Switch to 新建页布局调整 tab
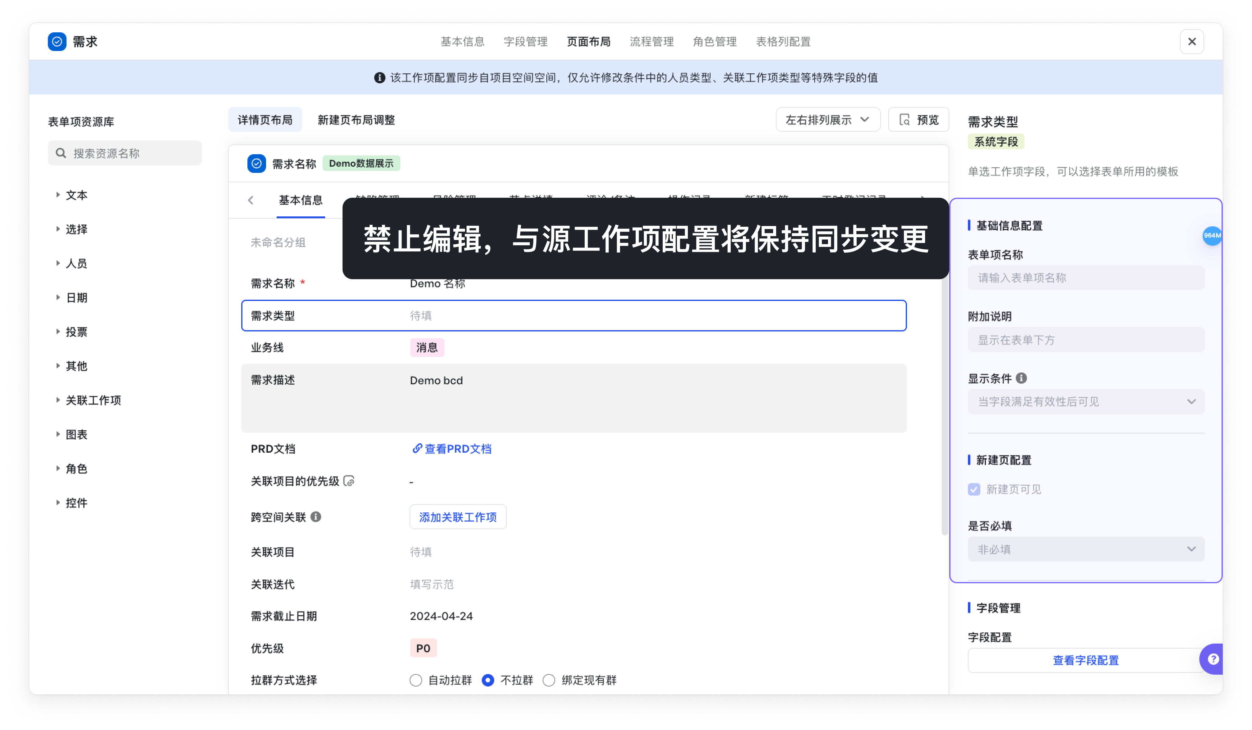The height and width of the screenshot is (730, 1252). tap(356, 120)
